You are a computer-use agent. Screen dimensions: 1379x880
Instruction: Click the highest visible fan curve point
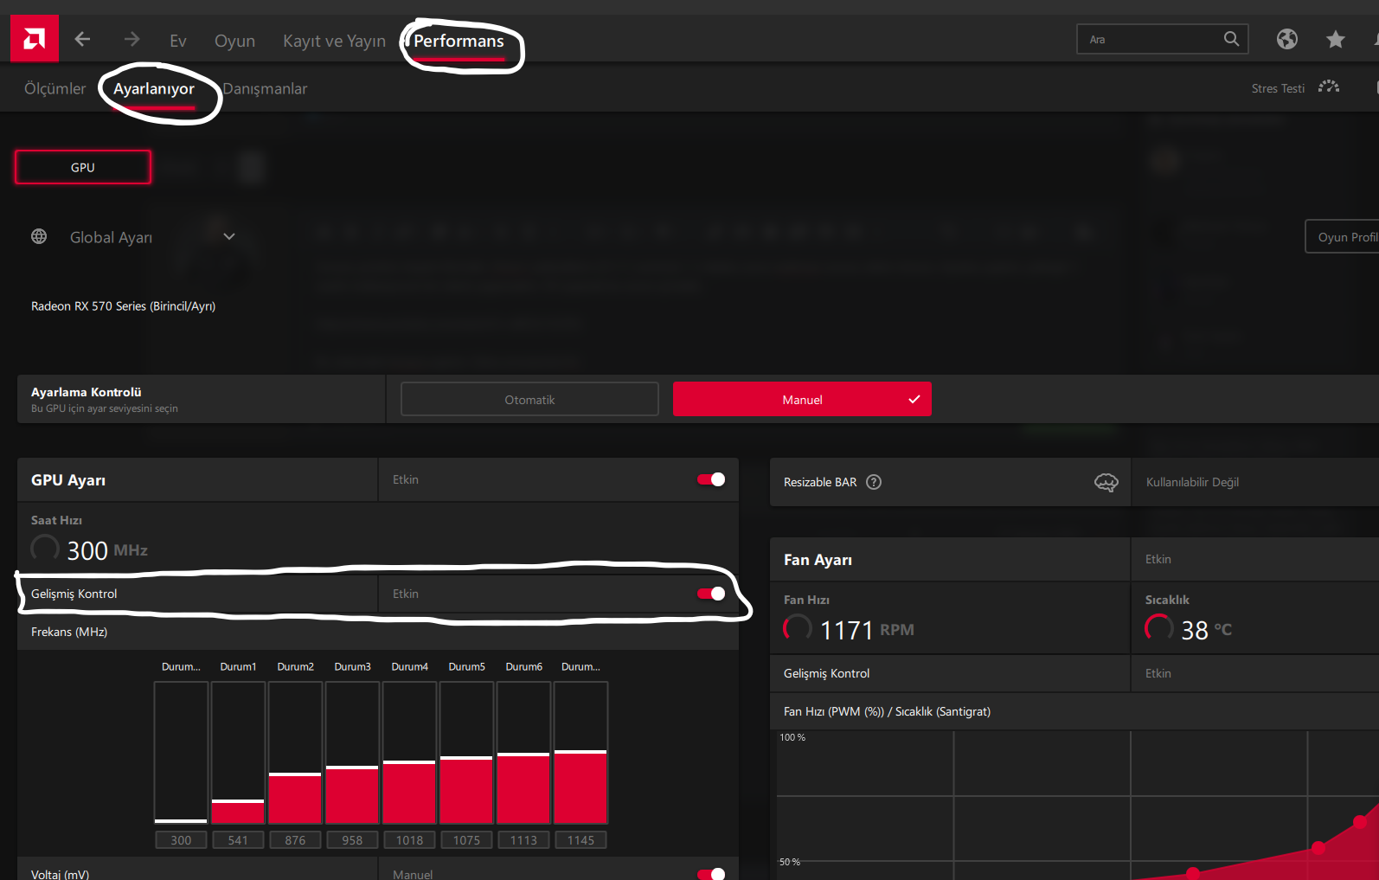pos(1360,821)
